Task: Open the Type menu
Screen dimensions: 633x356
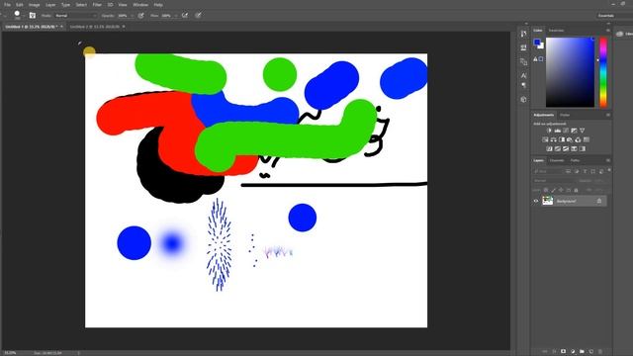Action: point(65,5)
